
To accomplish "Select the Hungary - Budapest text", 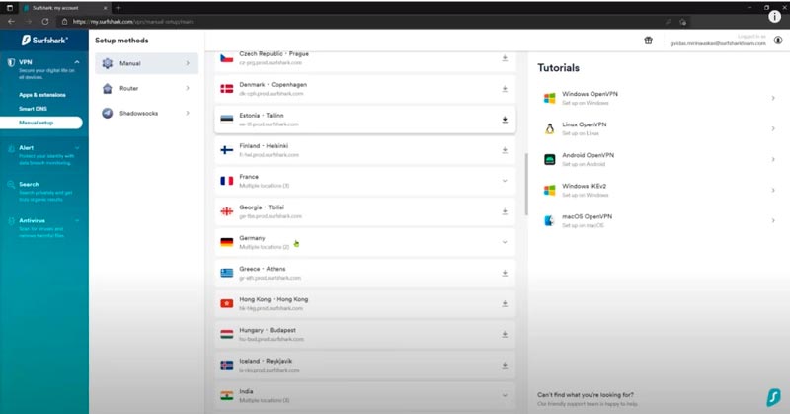I will (268, 330).
